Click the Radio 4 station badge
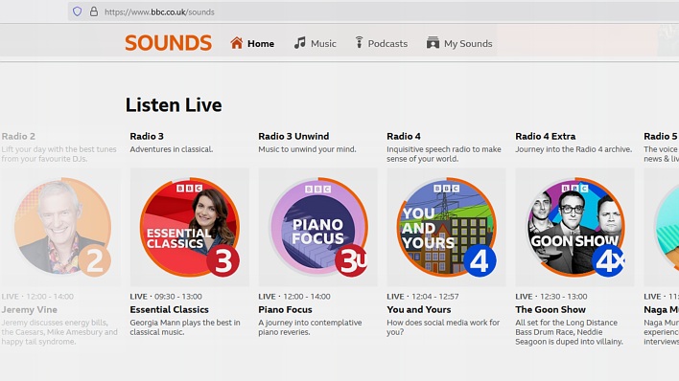 pyautogui.click(x=480, y=260)
